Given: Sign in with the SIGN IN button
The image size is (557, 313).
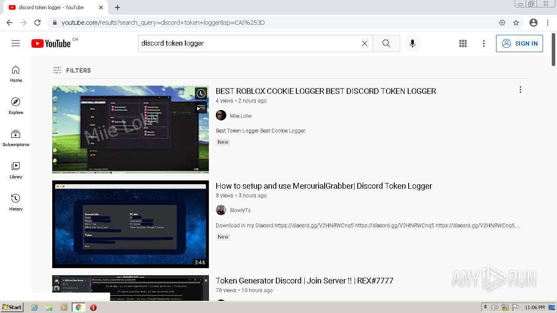Looking at the screenshot, I should [520, 43].
